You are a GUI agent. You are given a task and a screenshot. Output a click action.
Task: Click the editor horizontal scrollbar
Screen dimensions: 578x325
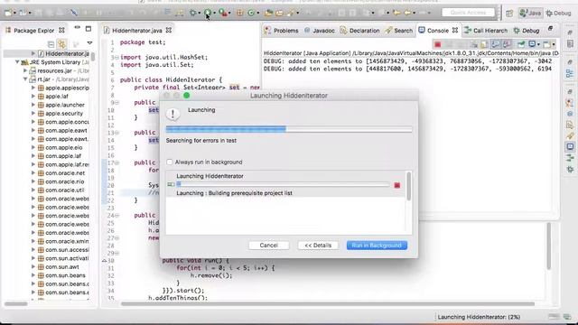click(328, 304)
